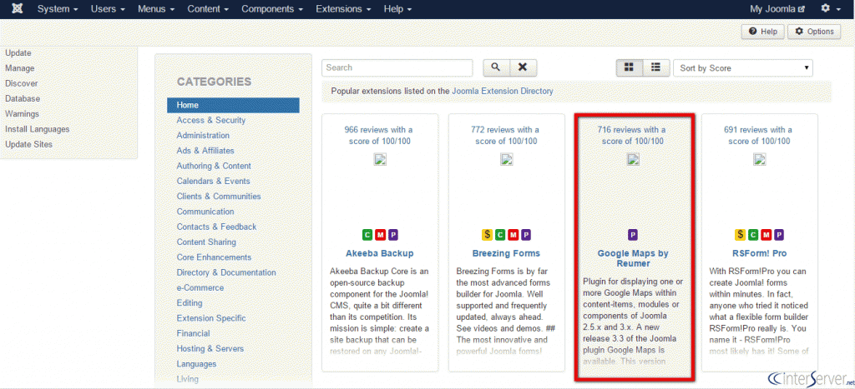Open Clients & Communities category
This screenshot has width=855, height=389.
[219, 197]
